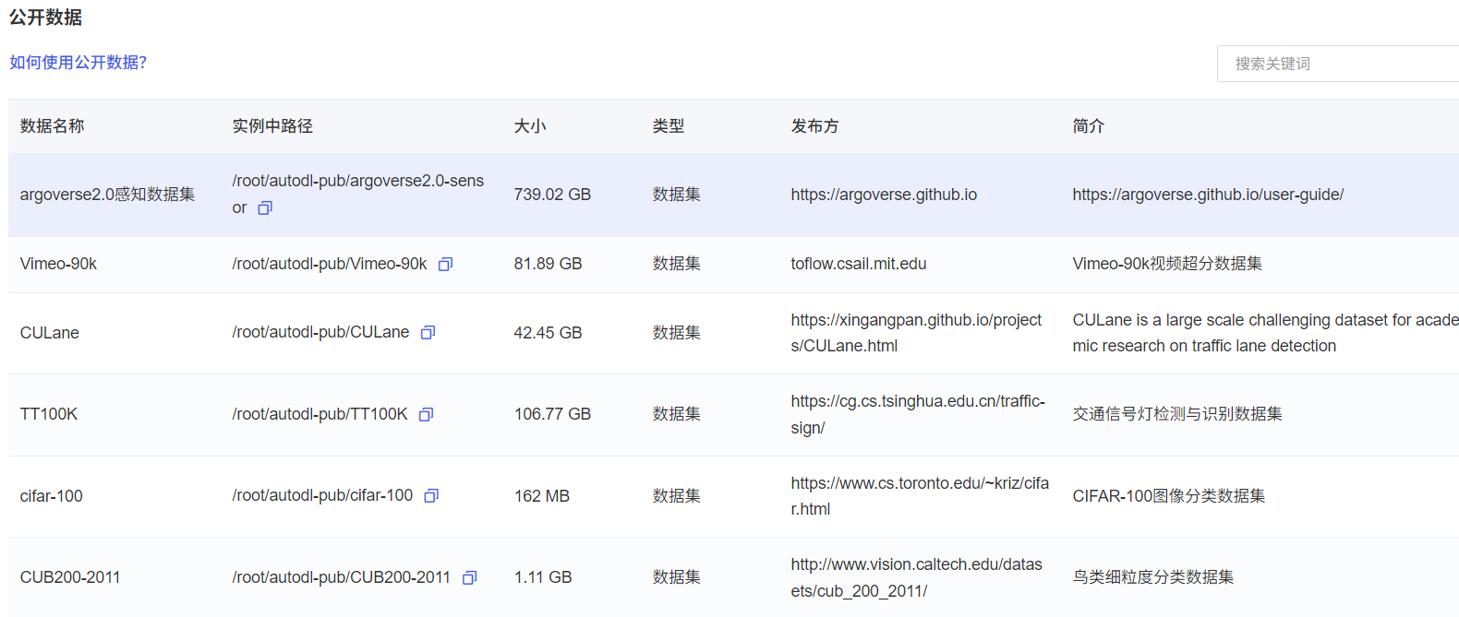Click the /root/autodl-pub/Vimeo-90k path text

pyautogui.click(x=330, y=264)
